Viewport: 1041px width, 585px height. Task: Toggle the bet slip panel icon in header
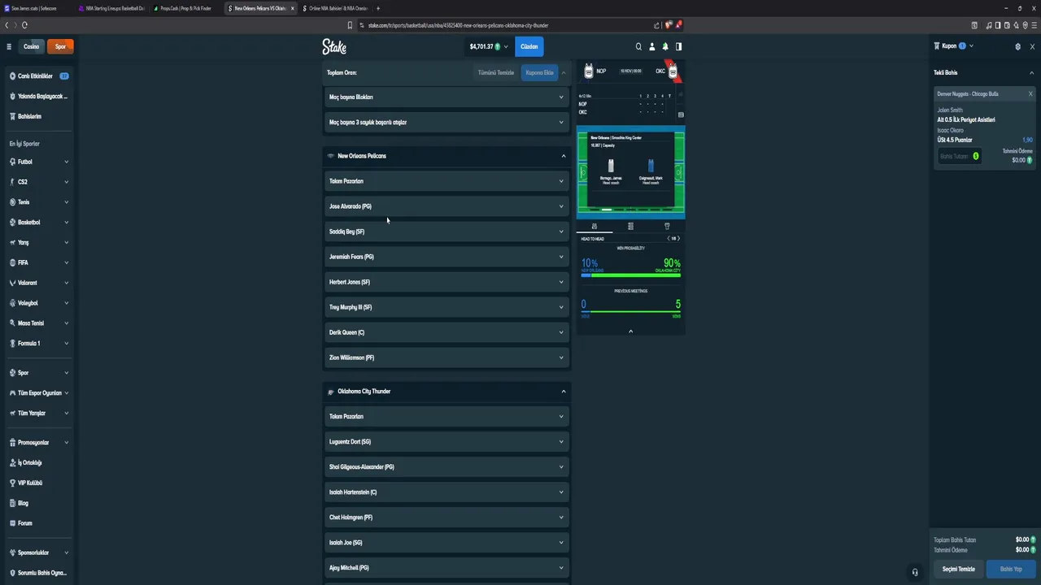[678, 46]
